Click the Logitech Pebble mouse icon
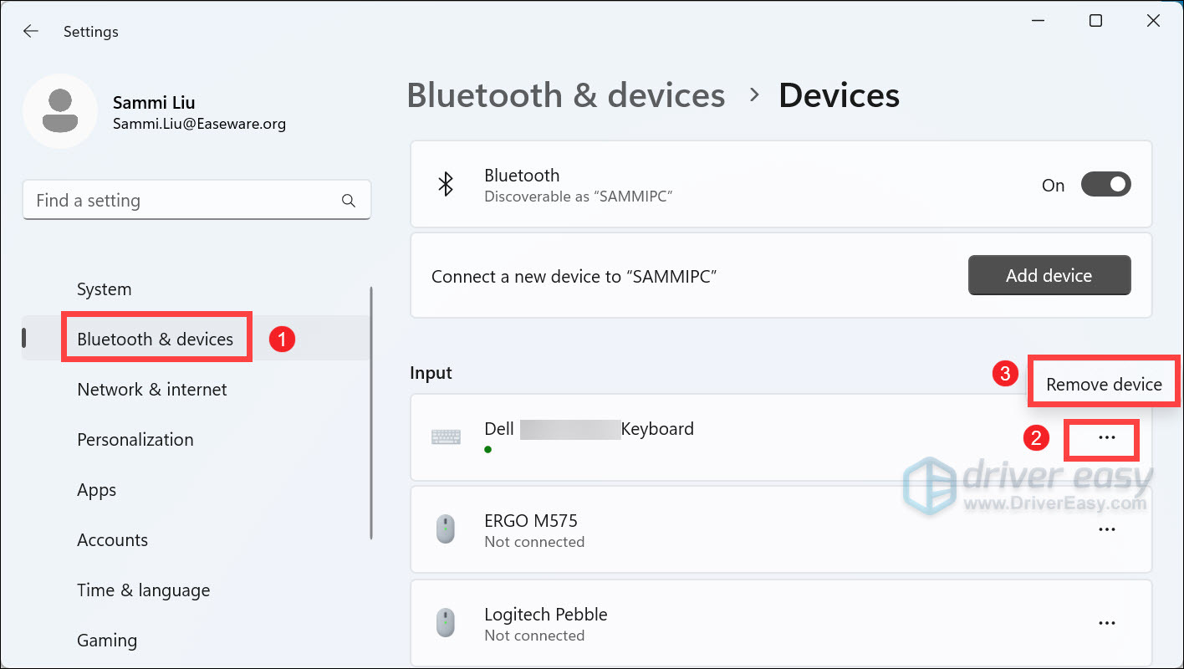The image size is (1184, 669). click(x=446, y=622)
